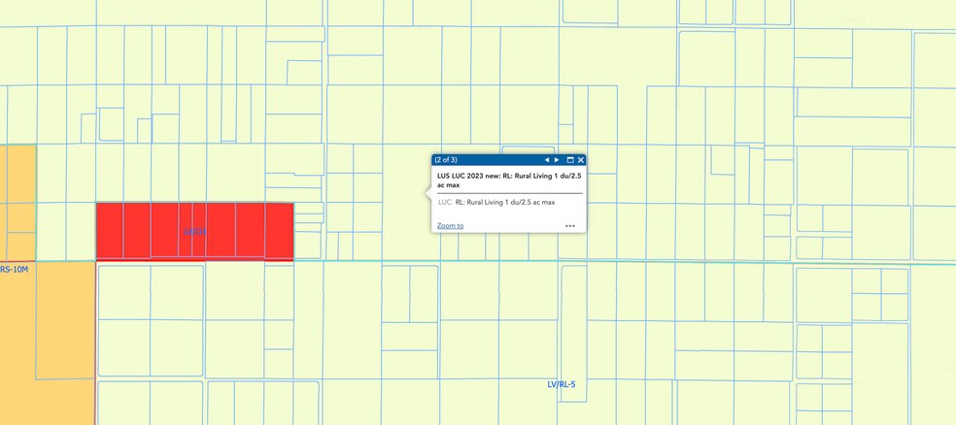
Task: Select the leftmost red highlighted parcel
Action: pyautogui.click(x=109, y=231)
